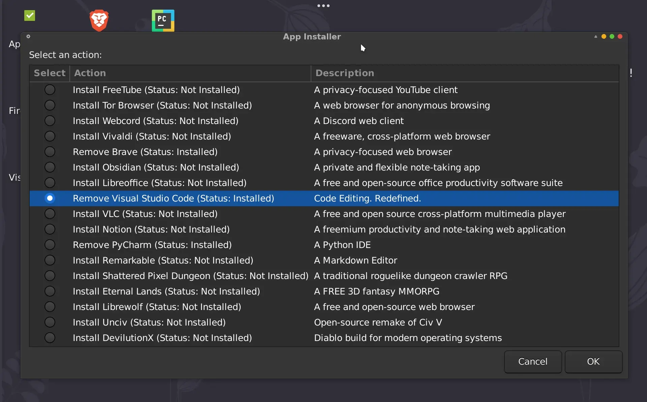Click 'A privacy-focused web browser' description
The image size is (647, 402).
[383, 152]
